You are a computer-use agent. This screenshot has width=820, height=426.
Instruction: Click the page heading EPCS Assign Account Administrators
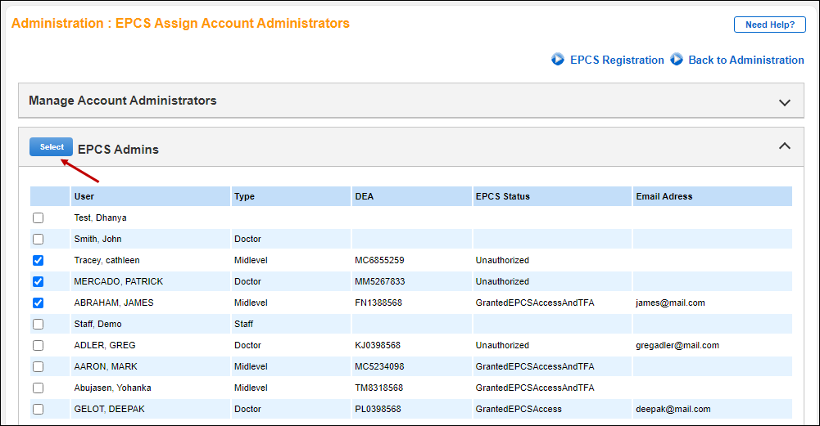coord(232,24)
